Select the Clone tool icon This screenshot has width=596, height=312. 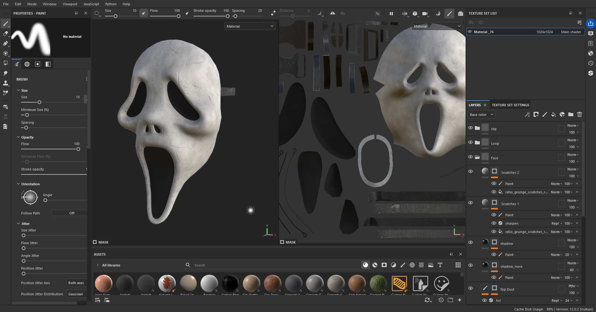[5, 83]
